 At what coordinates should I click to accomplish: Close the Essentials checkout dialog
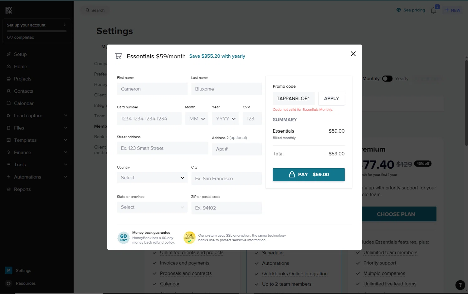[x=353, y=54]
